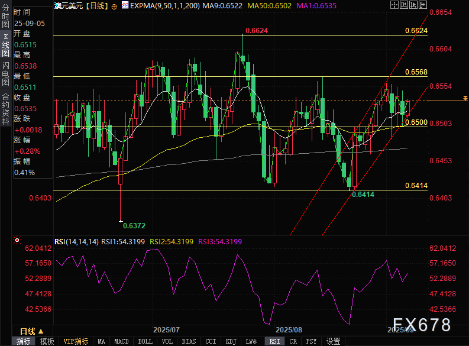Open 闪电图 lightning chart sidebar tab
Viewport: 469px width, 346px height.
click(x=5, y=75)
